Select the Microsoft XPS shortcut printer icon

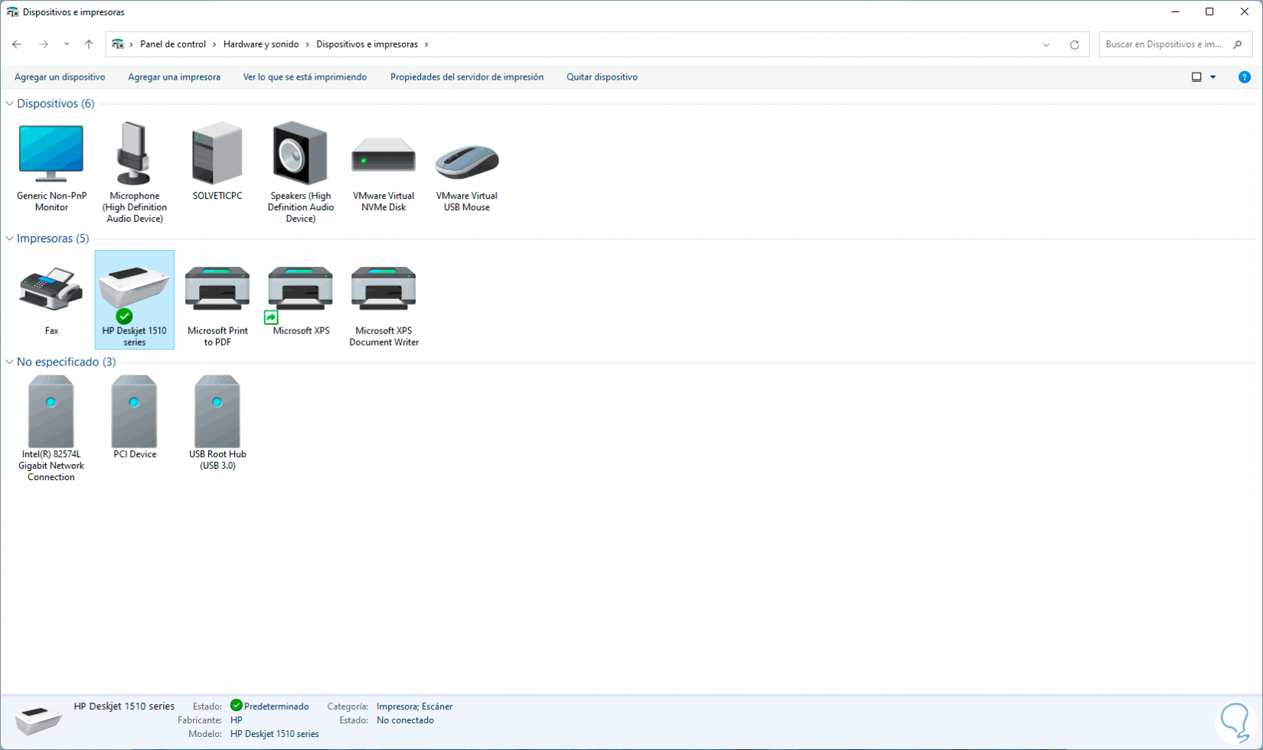coord(300,288)
